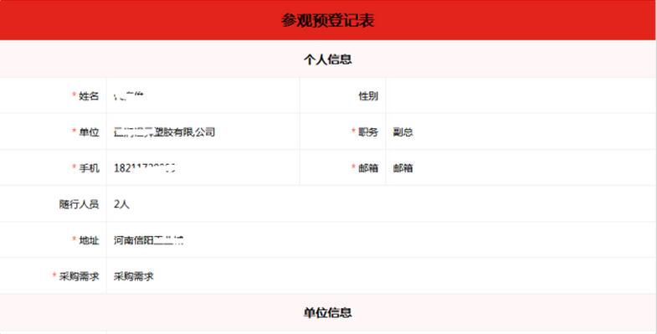Click the 单位 label
The height and width of the screenshot is (334, 657).
89,132
